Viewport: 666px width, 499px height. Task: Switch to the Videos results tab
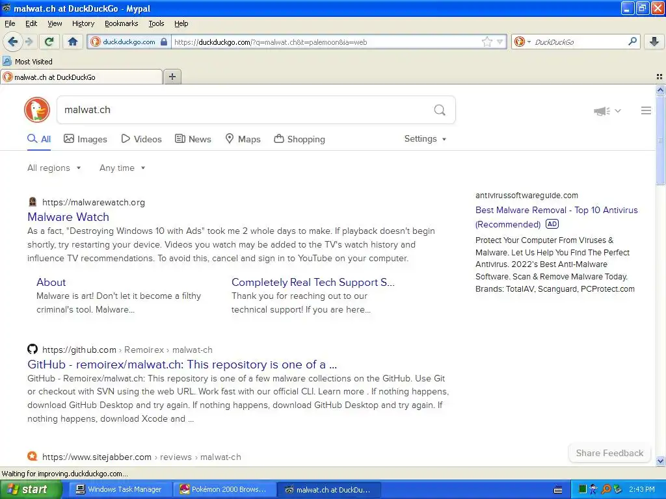pos(141,139)
